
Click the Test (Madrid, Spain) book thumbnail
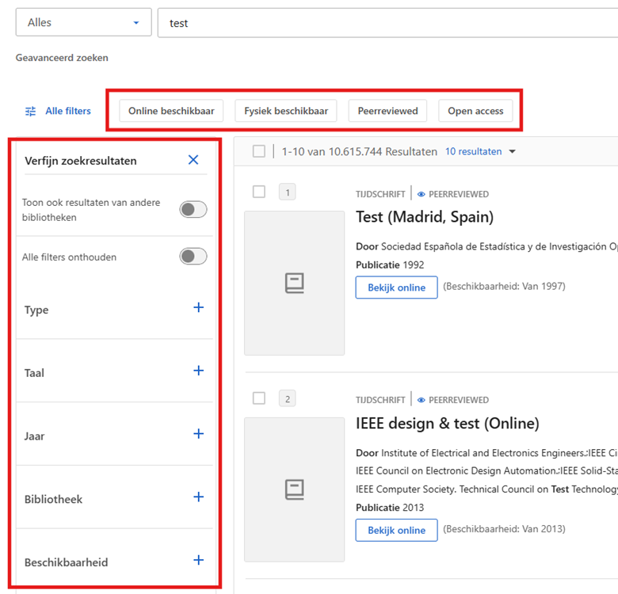point(294,283)
